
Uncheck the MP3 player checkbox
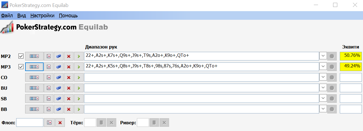tap(21, 67)
